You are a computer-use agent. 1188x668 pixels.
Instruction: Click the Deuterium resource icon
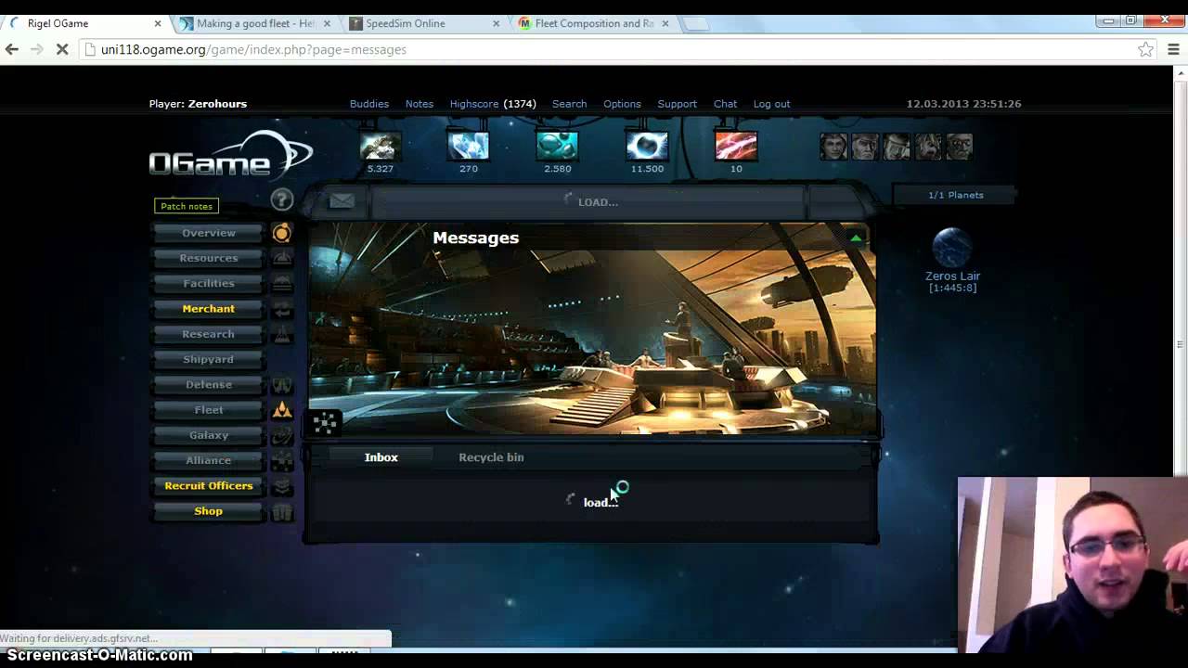tap(557, 147)
